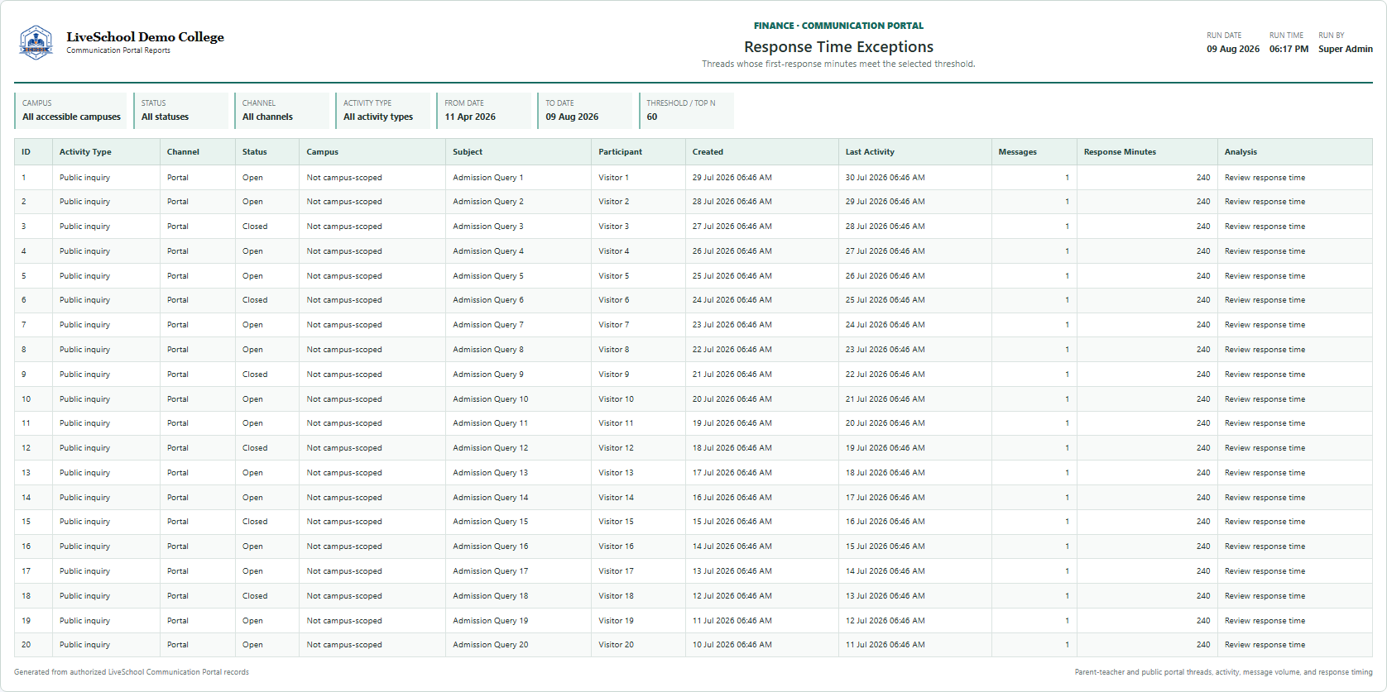This screenshot has height=692, width=1387.
Task: Click created date 29 Jul 2026 06:46 AM
Action: pyautogui.click(x=732, y=178)
